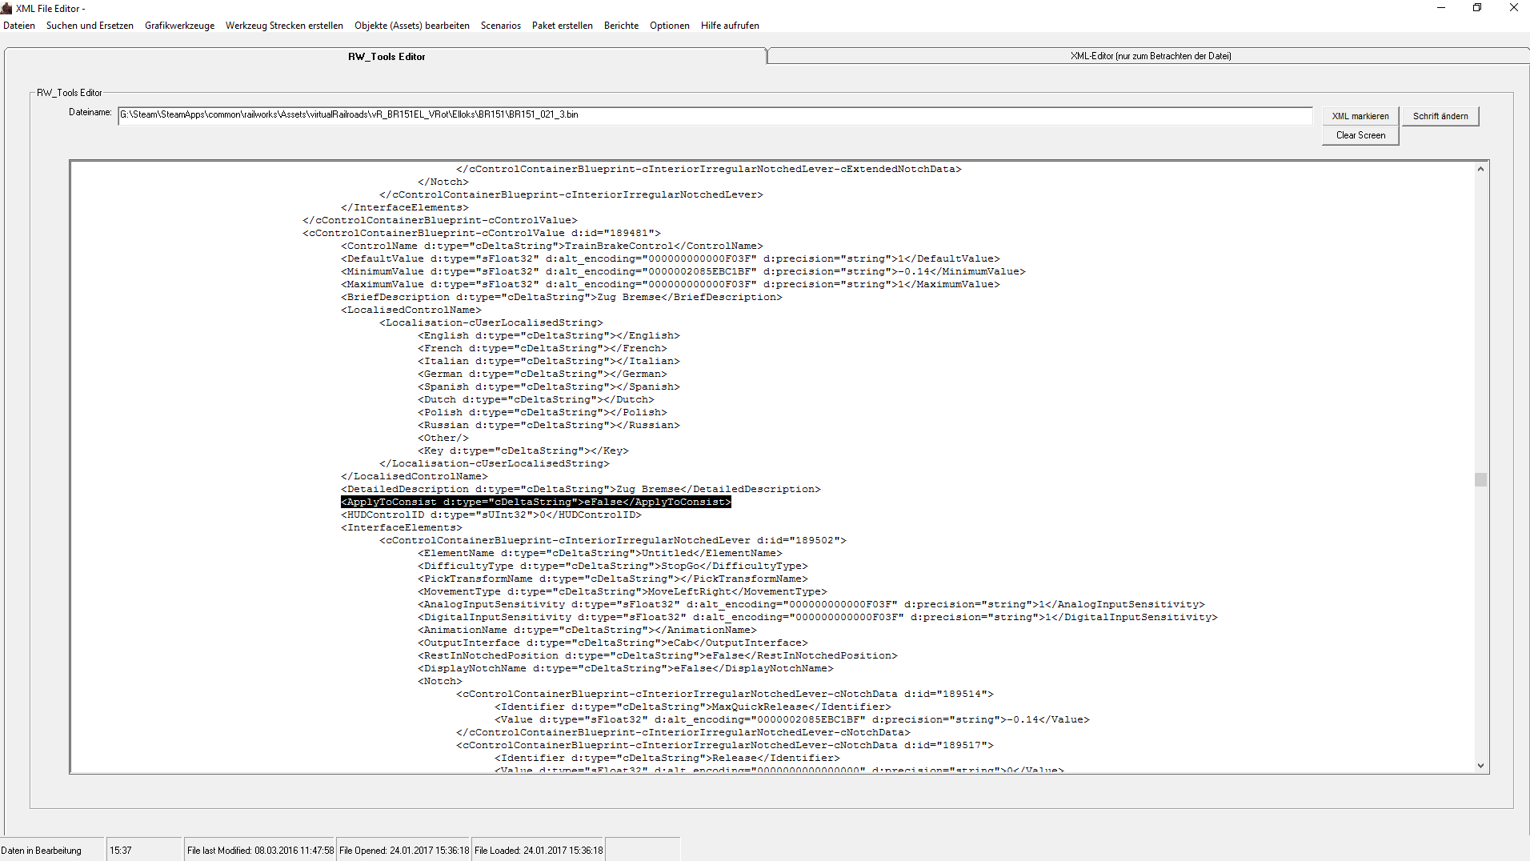Switch to XML-Editor view-only tab
The height and width of the screenshot is (861, 1530).
click(1150, 56)
